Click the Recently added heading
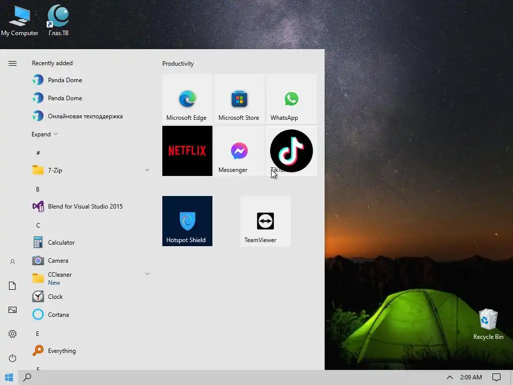Image resolution: width=513 pixels, height=385 pixels. 52,63
